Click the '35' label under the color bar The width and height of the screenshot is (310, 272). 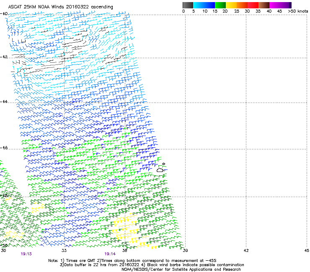(258, 11)
